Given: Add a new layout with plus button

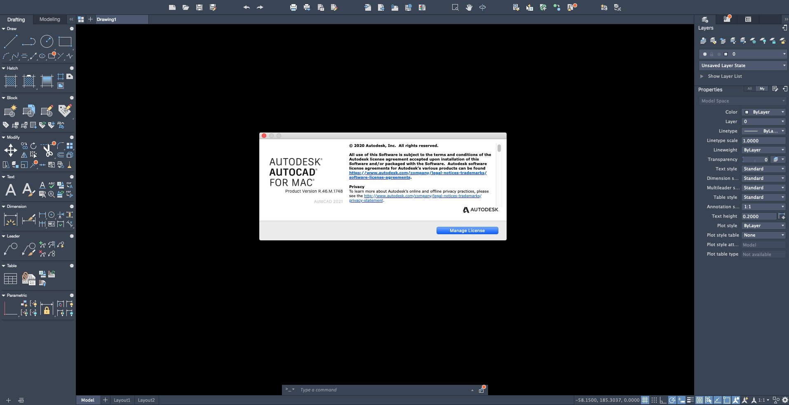Looking at the screenshot, I should (105, 400).
